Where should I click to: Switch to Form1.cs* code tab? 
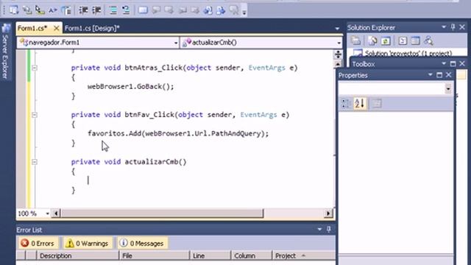click(32, 28)
